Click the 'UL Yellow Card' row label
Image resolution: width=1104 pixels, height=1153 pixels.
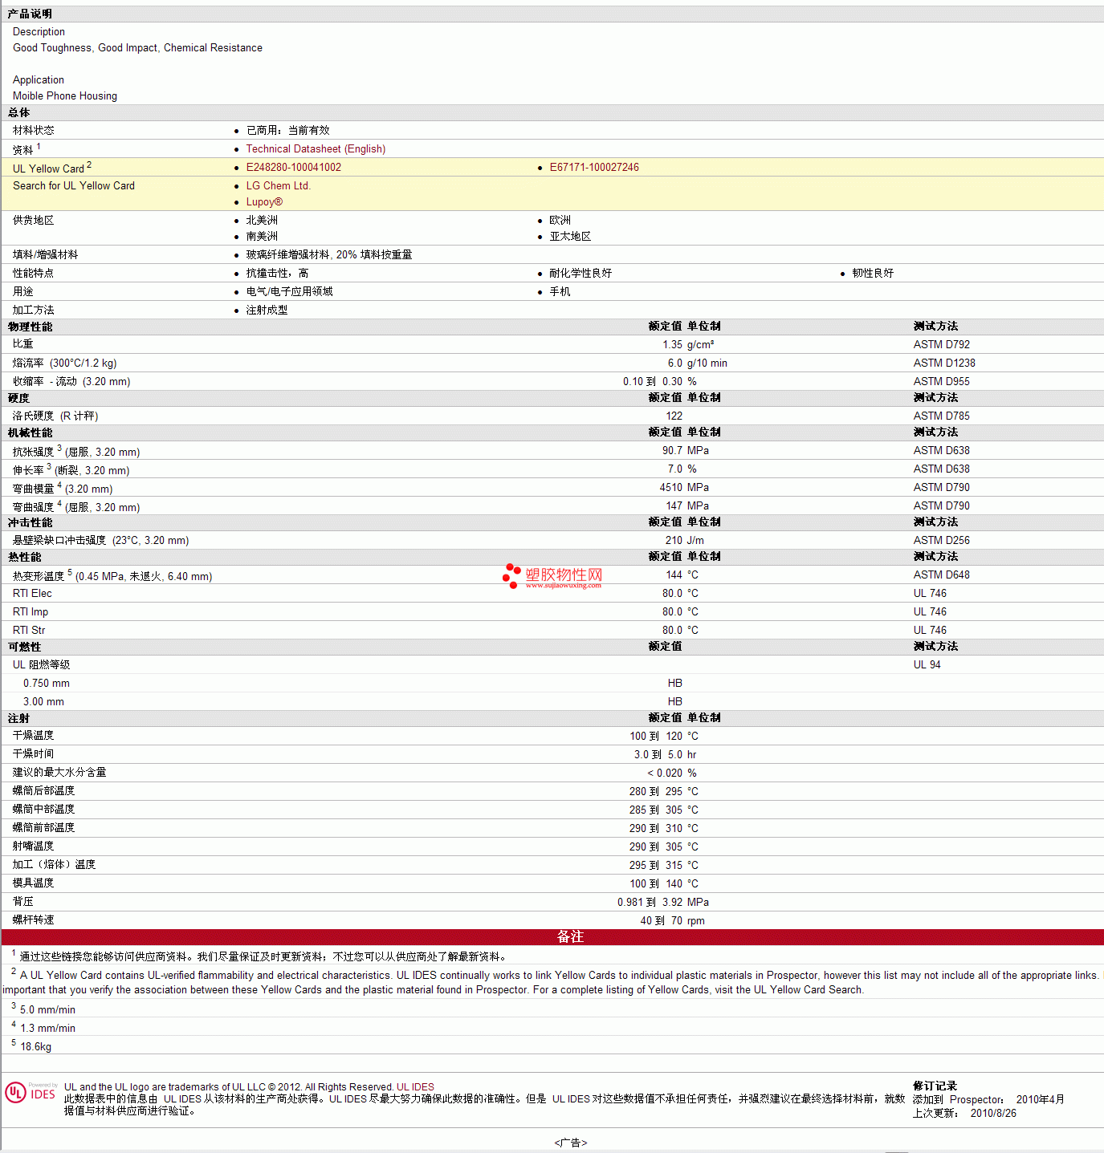[x=48, y=169]
